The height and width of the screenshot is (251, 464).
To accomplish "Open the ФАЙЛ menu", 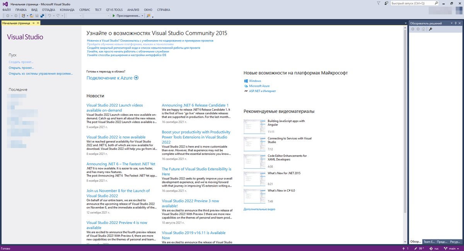I will pyautogui.click(x=6, y=9).
